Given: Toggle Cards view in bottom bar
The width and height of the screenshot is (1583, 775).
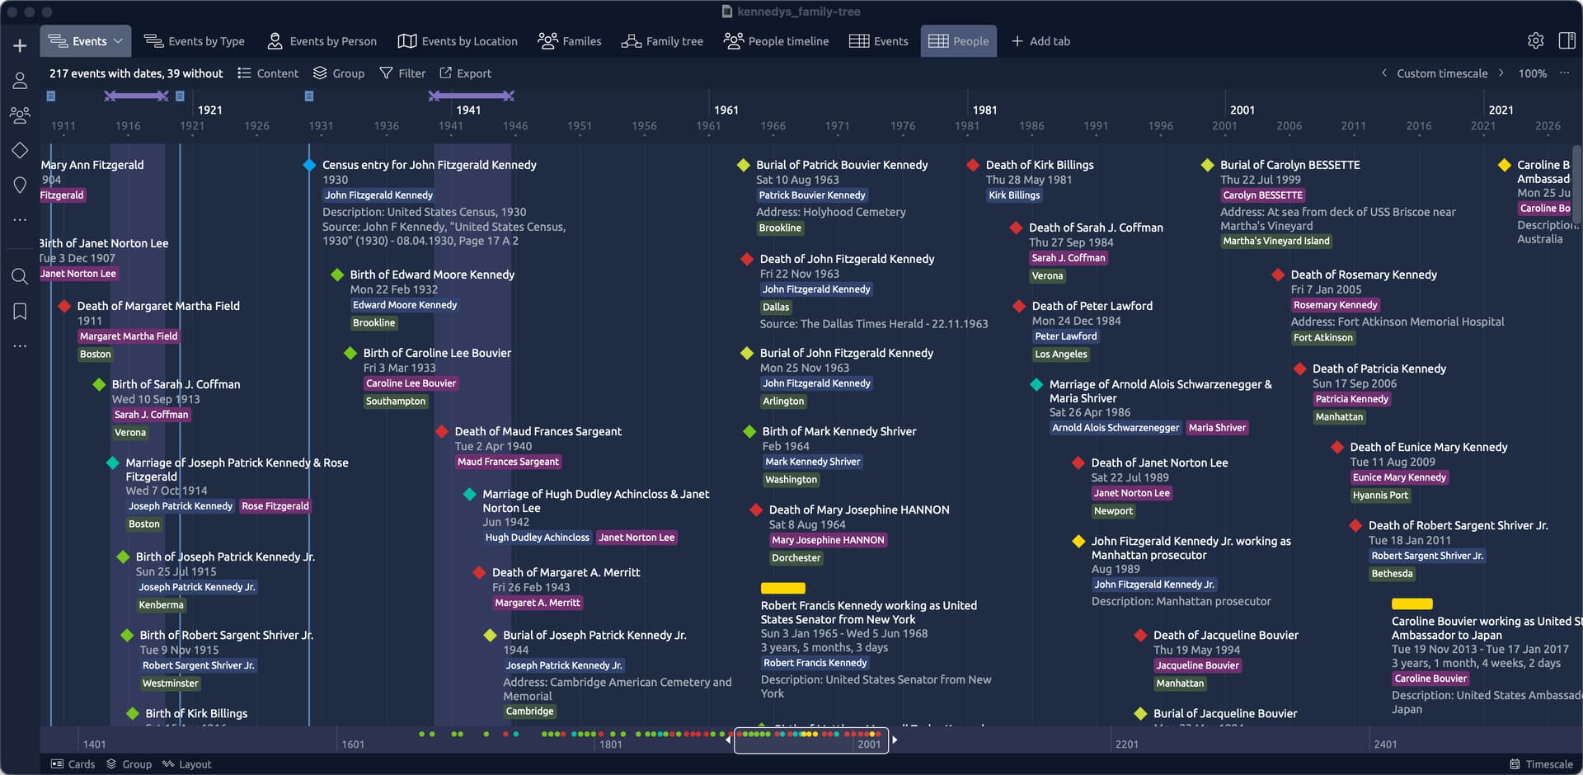Looking at the screenshot, I should pos(73,764).
